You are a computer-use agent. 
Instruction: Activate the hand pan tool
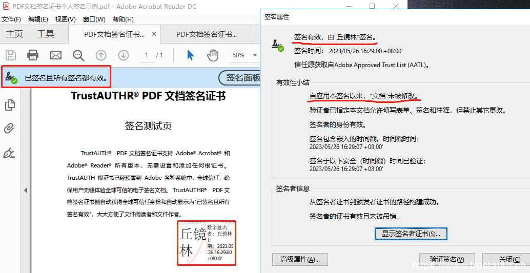tap(213, 55)
